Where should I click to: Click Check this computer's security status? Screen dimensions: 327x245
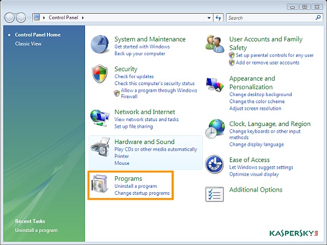(x=155, y=83)
